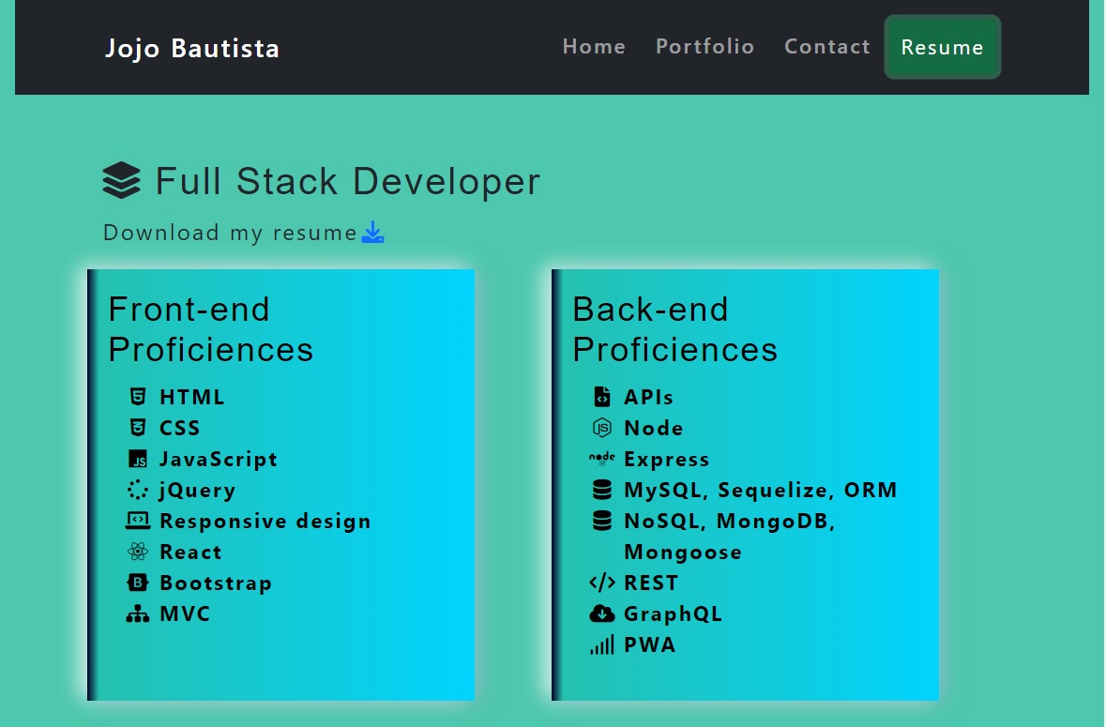Open the Home navigation link

pos(594,47)
